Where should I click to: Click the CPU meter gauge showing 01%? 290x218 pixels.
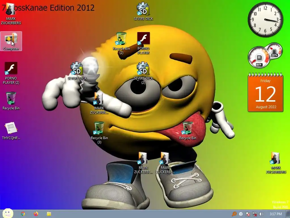pos(259,57)
